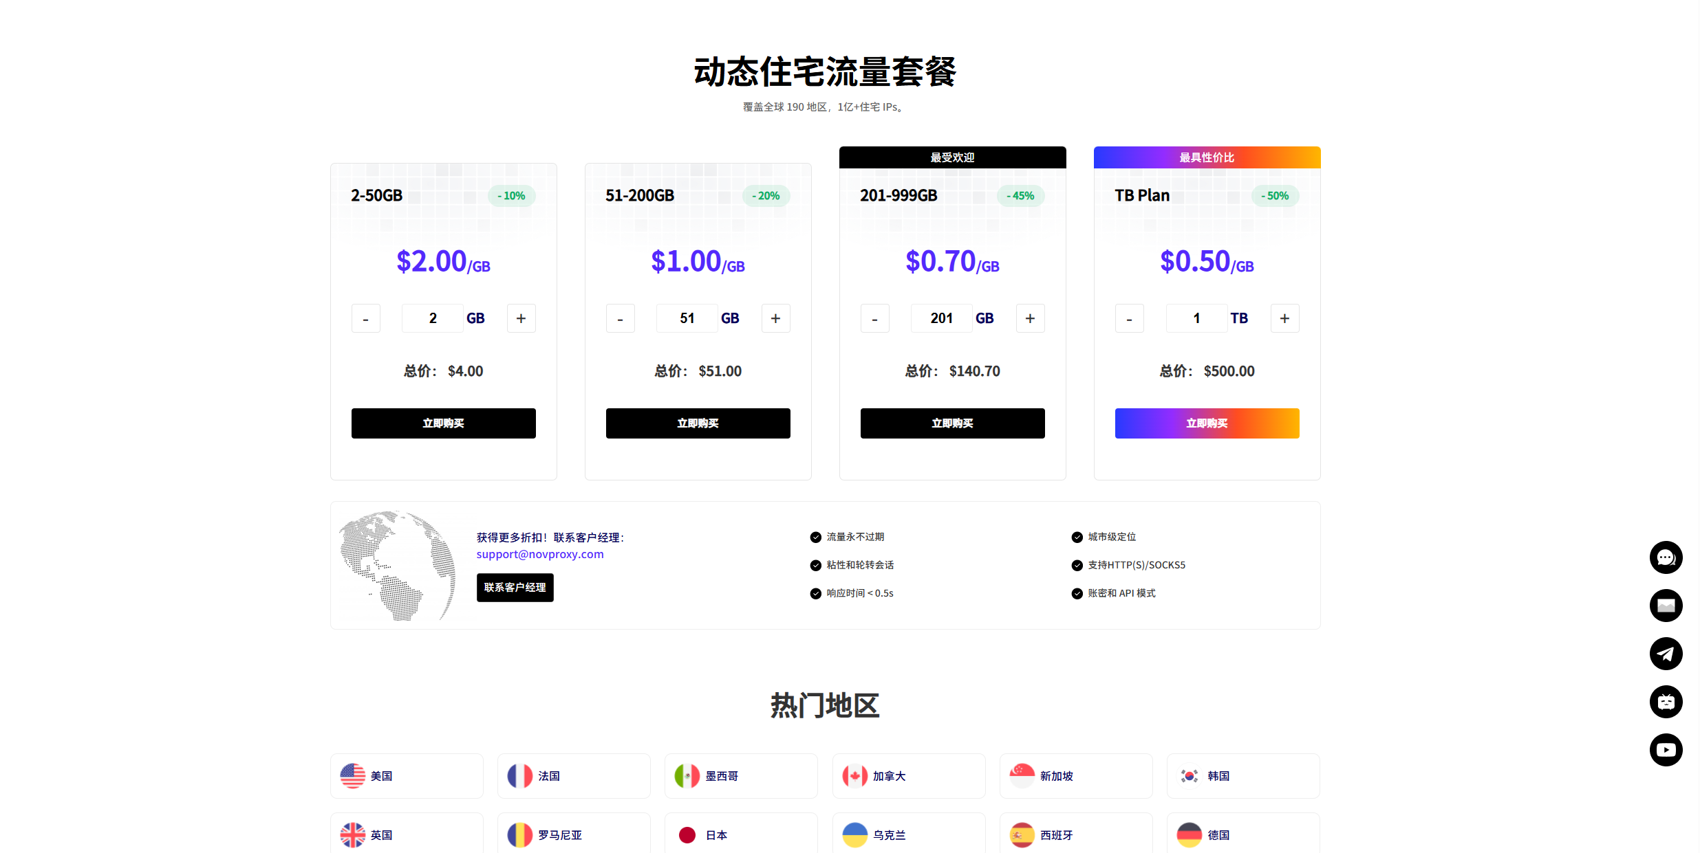Click gradient 立即购买 button for TB Plan
The height and width of the screenshot is (853, 1700).
(x=1207, y=423)
